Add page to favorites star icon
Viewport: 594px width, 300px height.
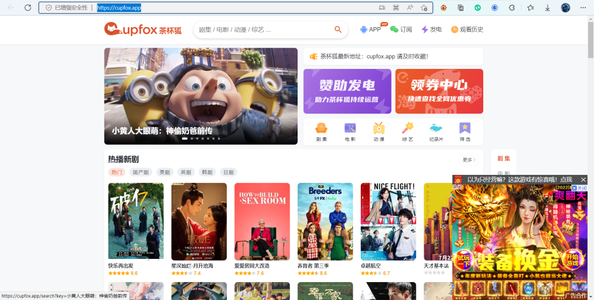click(424, 8)
